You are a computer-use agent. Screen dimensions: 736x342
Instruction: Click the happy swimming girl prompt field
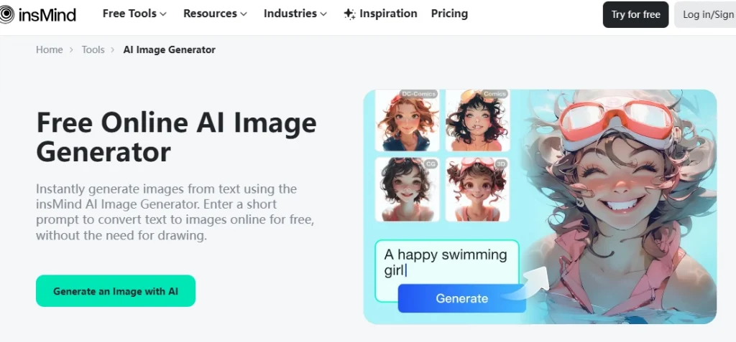447,262
